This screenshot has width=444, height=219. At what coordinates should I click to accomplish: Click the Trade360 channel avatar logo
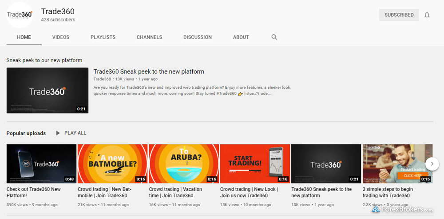pyautogui.click(x=20, y=15)
